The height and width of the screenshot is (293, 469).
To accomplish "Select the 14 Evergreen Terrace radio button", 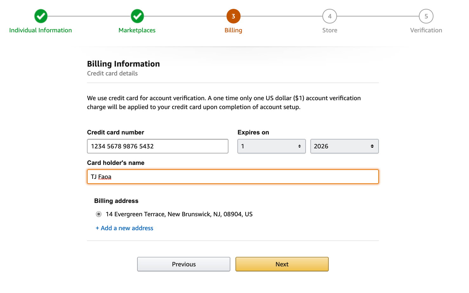I will tap(99, 214).
